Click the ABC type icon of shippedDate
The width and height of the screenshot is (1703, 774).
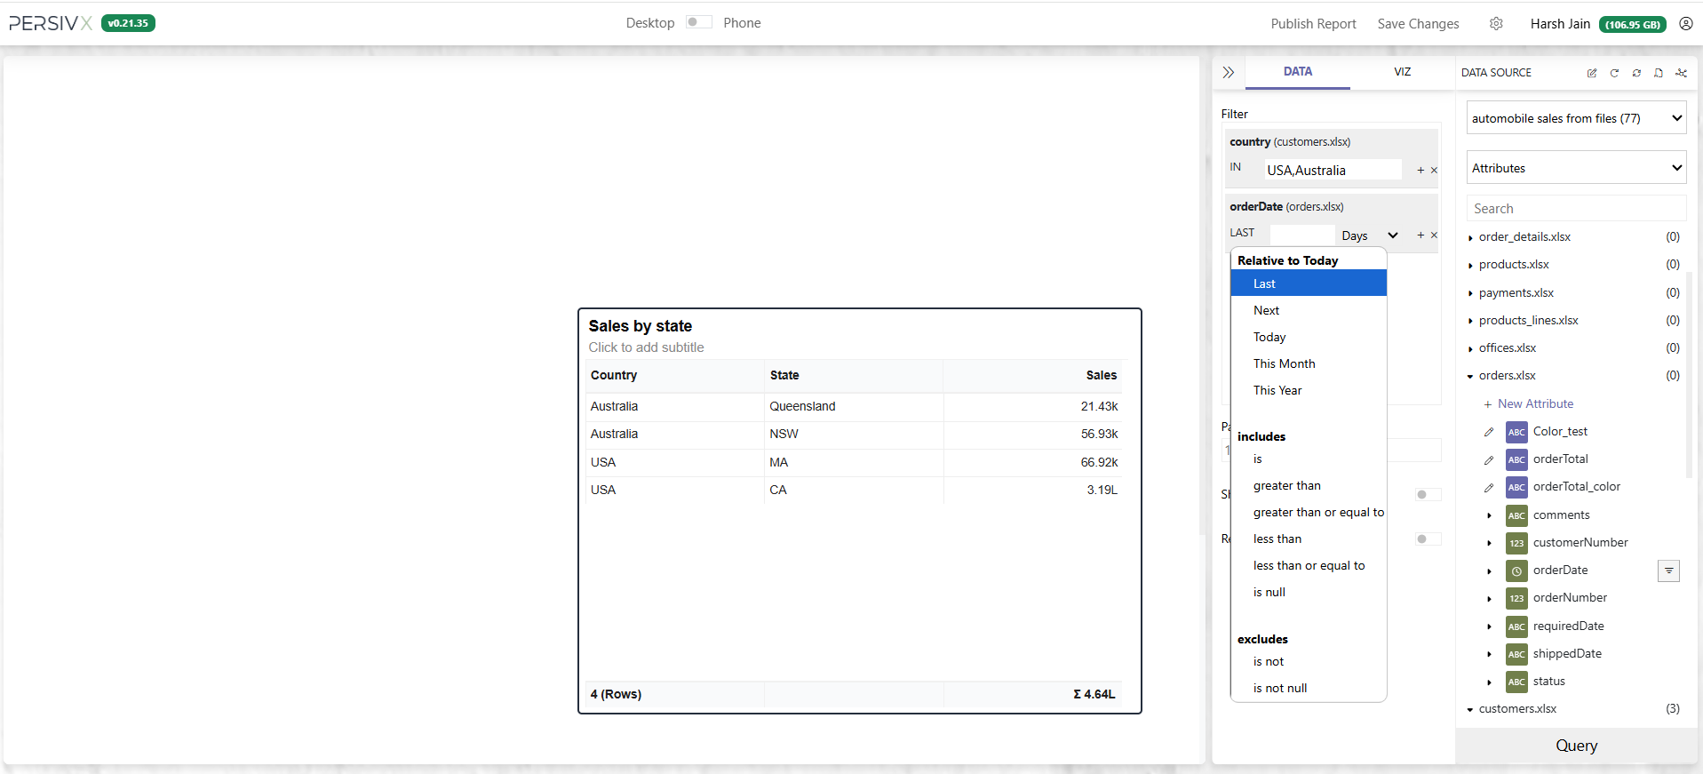pos(1516,654)
